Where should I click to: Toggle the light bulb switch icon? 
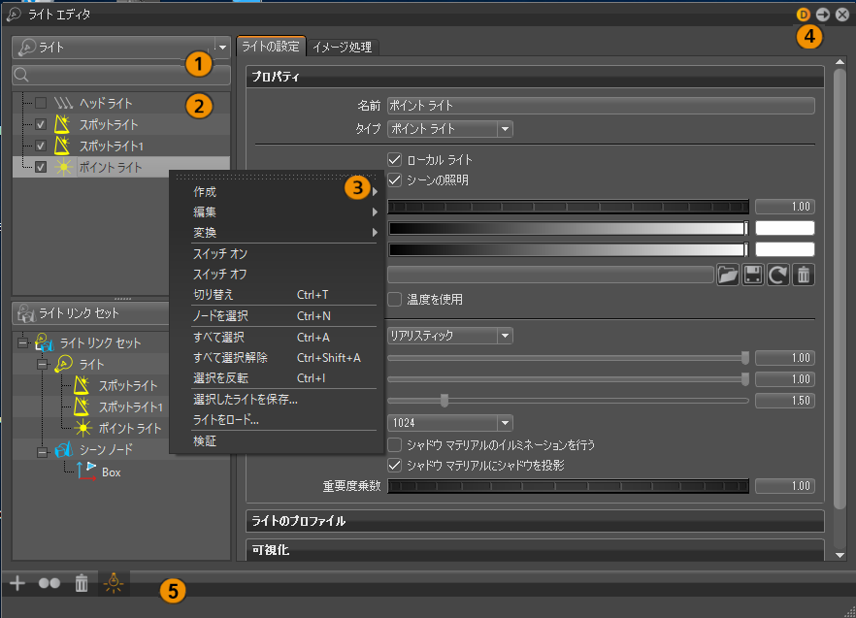[112, 583]
